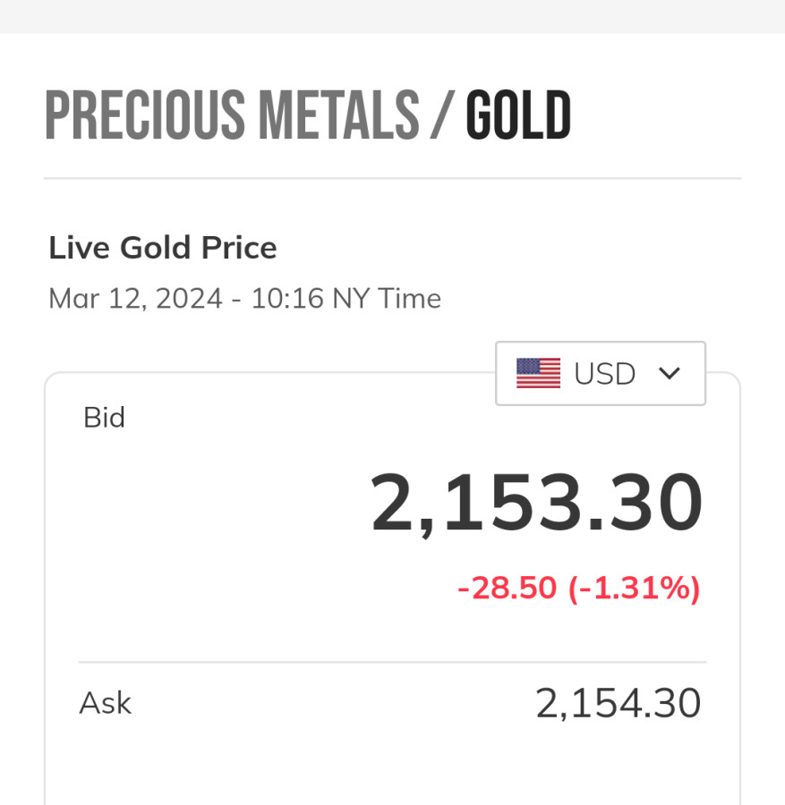Viewport: 785px width, 805px height.
Task: Select the Bid label
Action: 104,418
